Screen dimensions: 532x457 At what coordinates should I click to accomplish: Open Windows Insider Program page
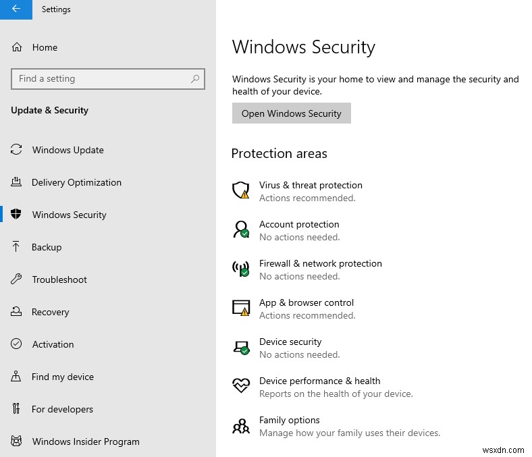86,441
